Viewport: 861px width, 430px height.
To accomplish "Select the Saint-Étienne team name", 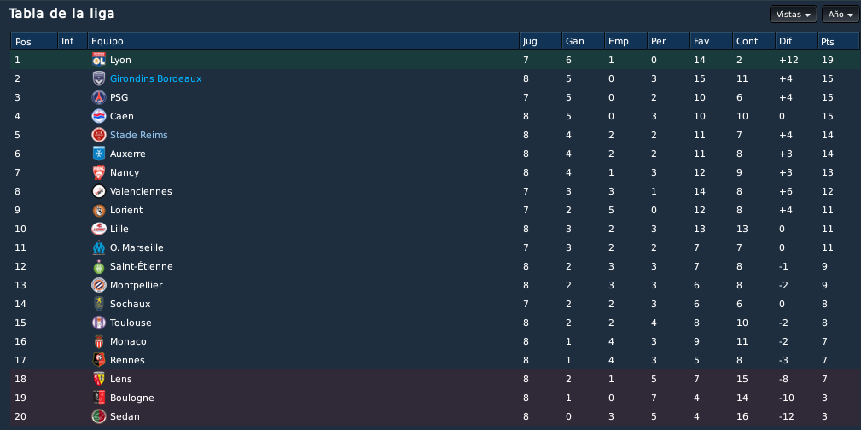I will coord(141,266).
